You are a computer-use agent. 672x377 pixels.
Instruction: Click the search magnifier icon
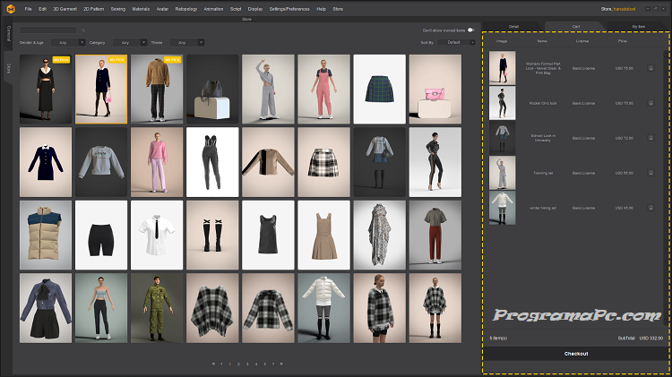pos(83,30)
